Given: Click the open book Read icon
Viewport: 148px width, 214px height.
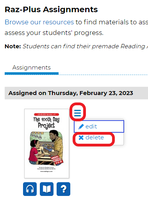Looking at the screenshot, I should click(46, 189).
